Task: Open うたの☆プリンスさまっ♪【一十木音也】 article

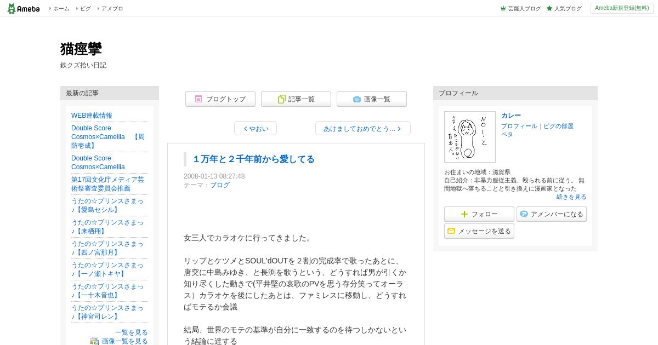Action: point(108,291)
